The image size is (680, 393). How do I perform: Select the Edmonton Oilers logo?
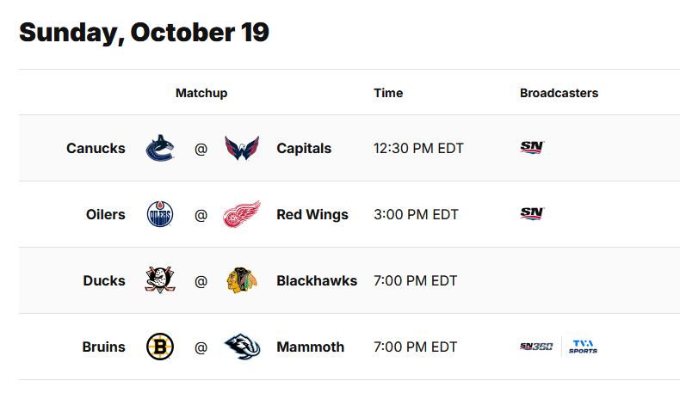(160, 214)
